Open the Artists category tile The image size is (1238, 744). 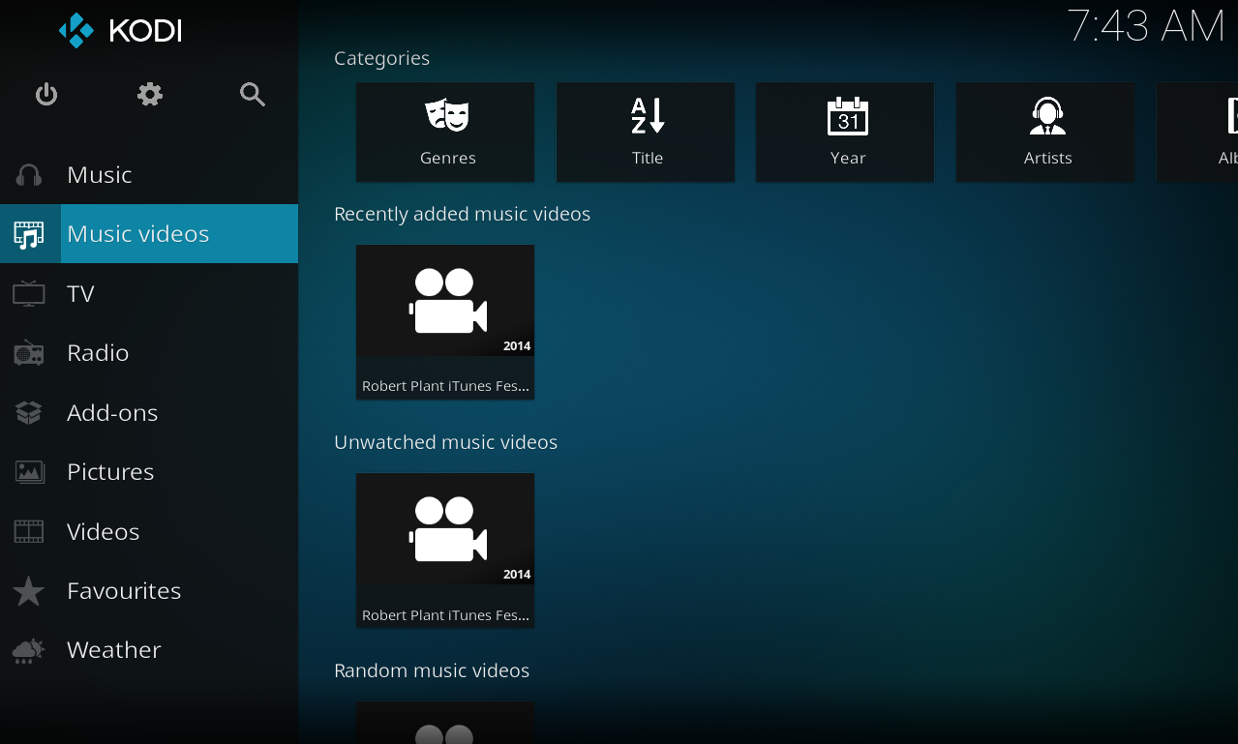(1045, 132)
